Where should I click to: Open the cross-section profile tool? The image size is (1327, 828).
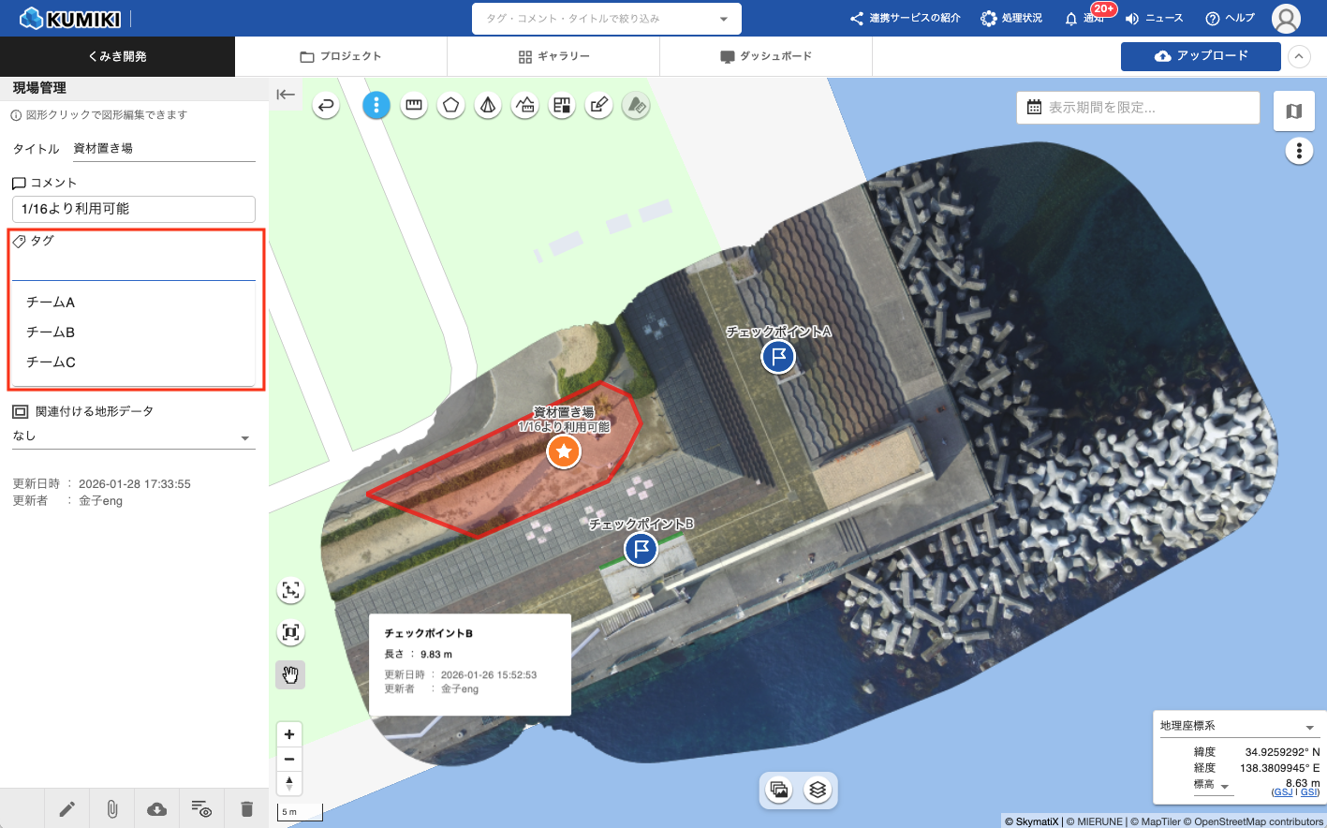[525, 105]
